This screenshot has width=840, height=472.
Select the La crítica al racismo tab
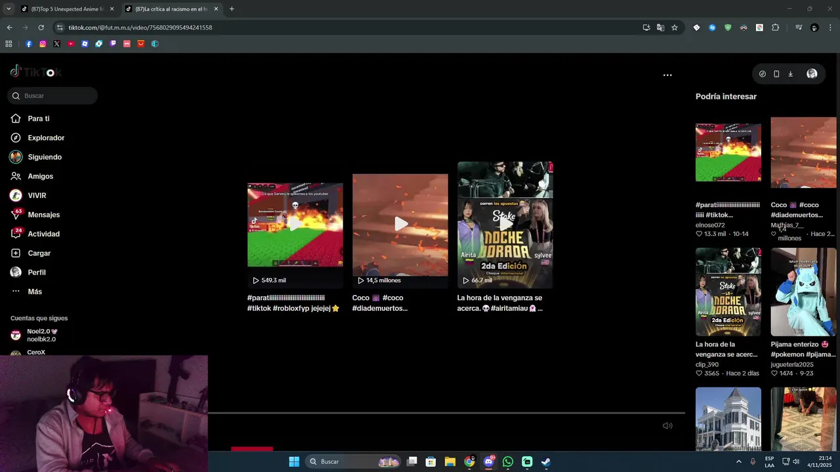coord(172,9)
